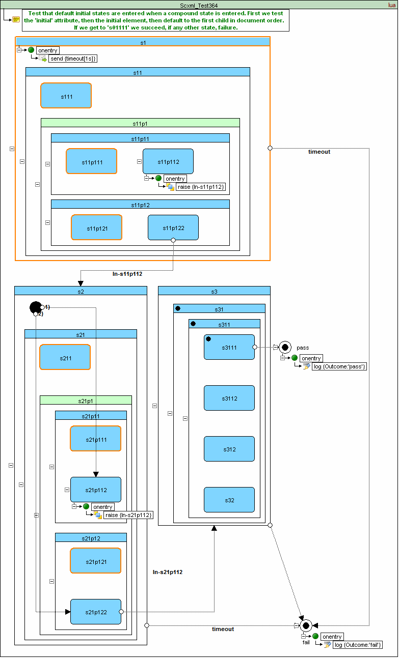Collapse the s2 state container
Viewport: 399px width, 658px height.
(11, 465)
